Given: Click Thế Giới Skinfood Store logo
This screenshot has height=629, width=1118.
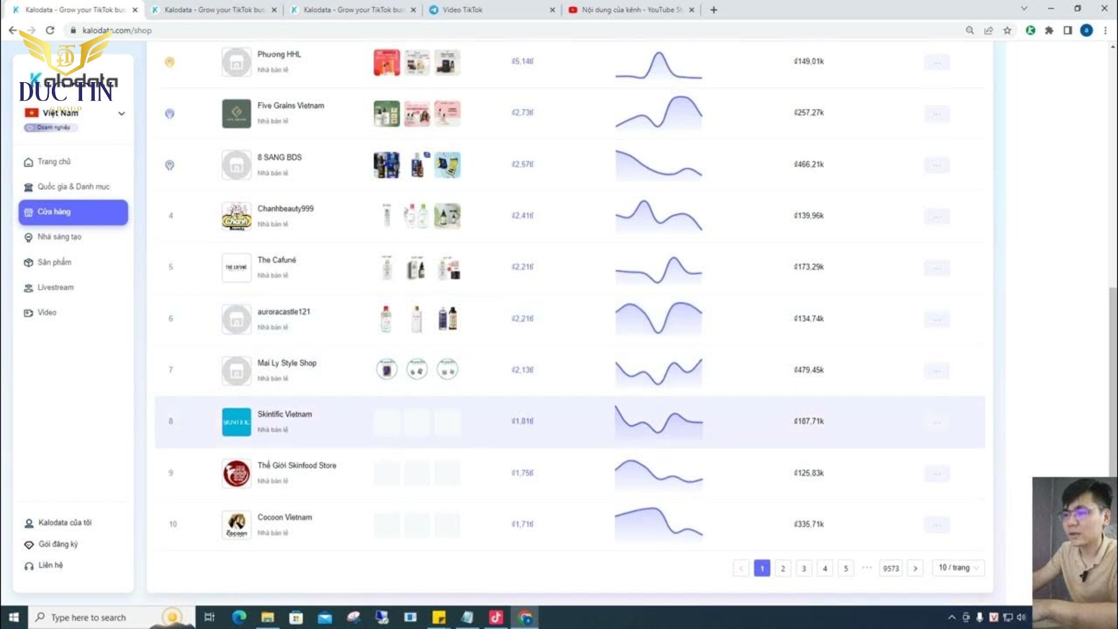Looking at the screenshot, I should pyautogui.click(x=236, y=473).
